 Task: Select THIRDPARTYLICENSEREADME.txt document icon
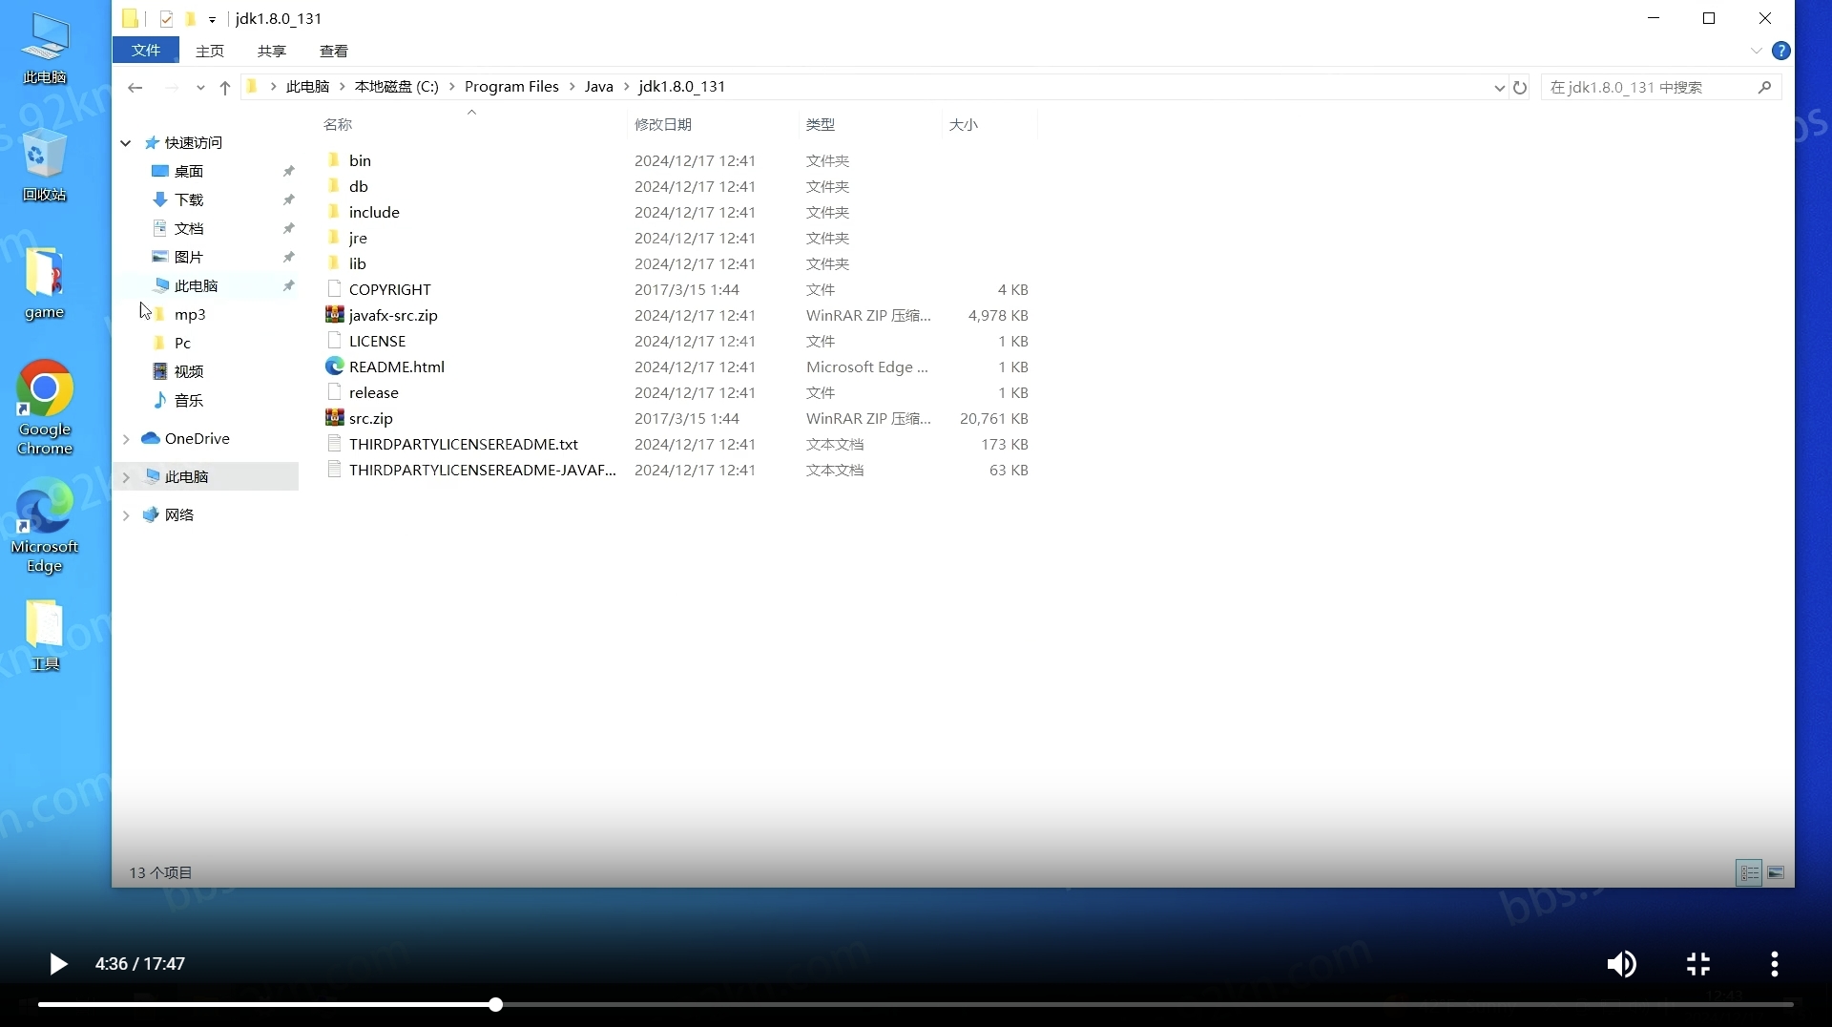click(x=334, y=444)
